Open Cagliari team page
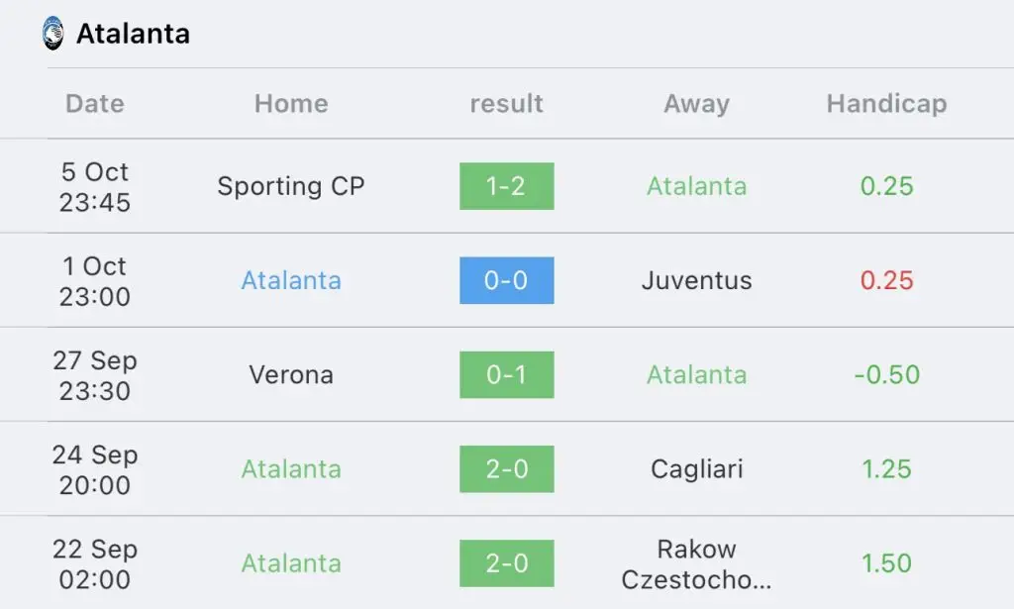 point(696,469)
